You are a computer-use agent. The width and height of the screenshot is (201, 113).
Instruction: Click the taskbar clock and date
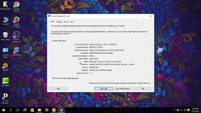coord(195,110)
